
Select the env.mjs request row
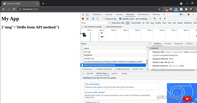point(113,52)
